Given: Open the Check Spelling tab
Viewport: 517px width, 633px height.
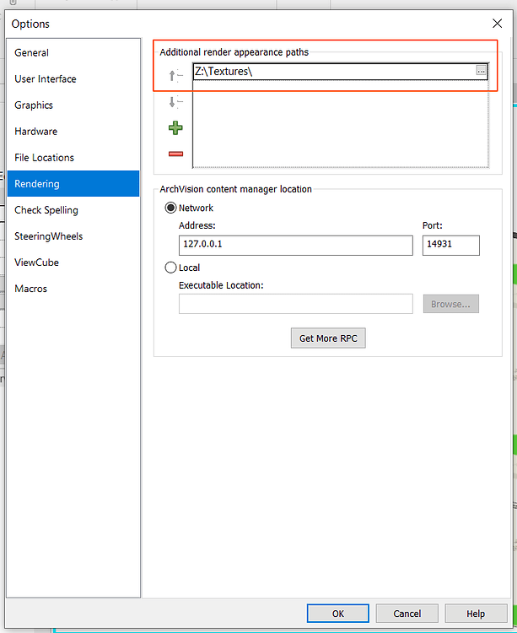Looking at the screenshot, I should (73, 210).
